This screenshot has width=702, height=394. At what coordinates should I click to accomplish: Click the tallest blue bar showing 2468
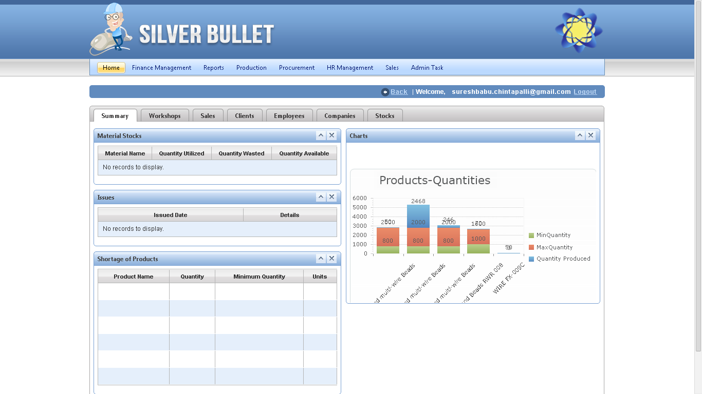click(418, 215)
